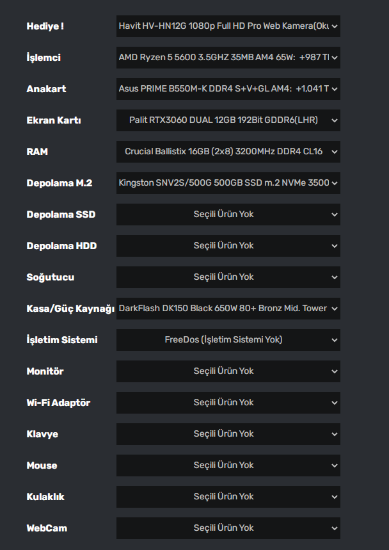Screen dimensions: 389x550
Task: Open the Depolama SSD dropdown
Action: coord(228,214)
